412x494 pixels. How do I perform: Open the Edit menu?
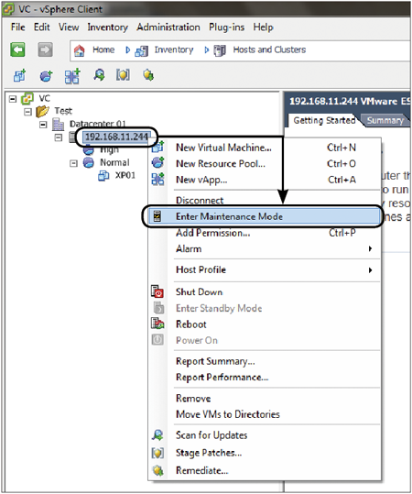pyautogui.click(x=42, y=27)
